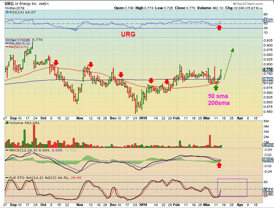
Task: Click the 03 Dec Y:112.86 crosshair readout
Action: point(17,40)
